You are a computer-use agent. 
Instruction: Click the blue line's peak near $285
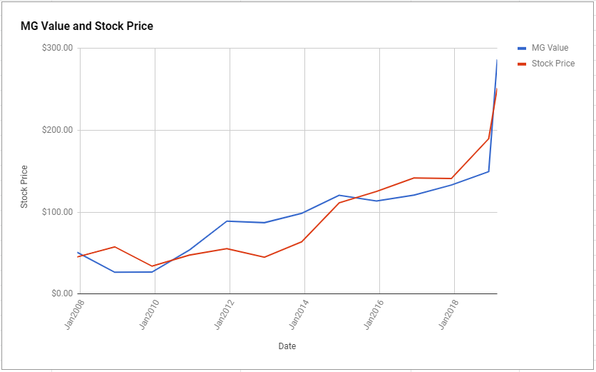(497, 60)
